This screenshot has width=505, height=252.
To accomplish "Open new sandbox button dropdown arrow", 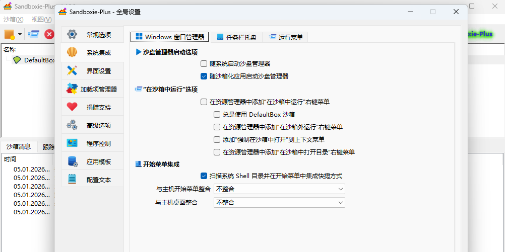I will point(20,34).
